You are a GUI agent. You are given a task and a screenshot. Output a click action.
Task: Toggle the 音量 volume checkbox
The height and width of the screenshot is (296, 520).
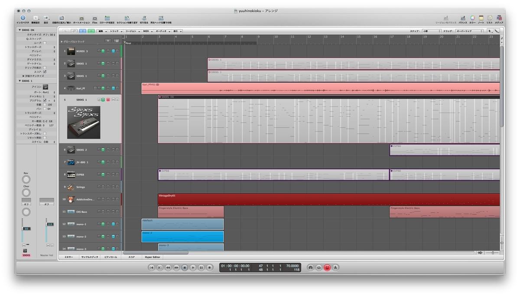pos(45,105)
